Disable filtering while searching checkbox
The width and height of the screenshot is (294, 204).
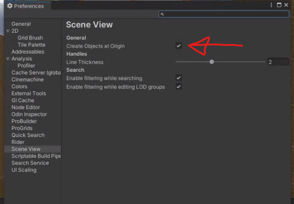[179, 78]
